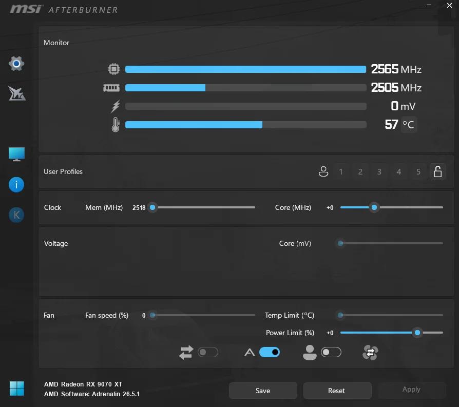
Task: Click the auto fan A icon
Action: click(x=250, y=352)
